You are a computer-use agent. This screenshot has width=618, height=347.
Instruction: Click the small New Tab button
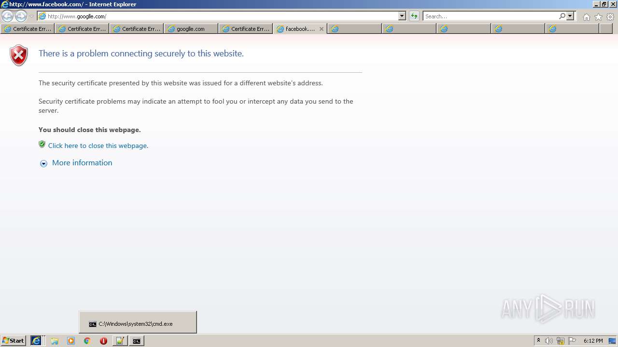click(606, 29)
